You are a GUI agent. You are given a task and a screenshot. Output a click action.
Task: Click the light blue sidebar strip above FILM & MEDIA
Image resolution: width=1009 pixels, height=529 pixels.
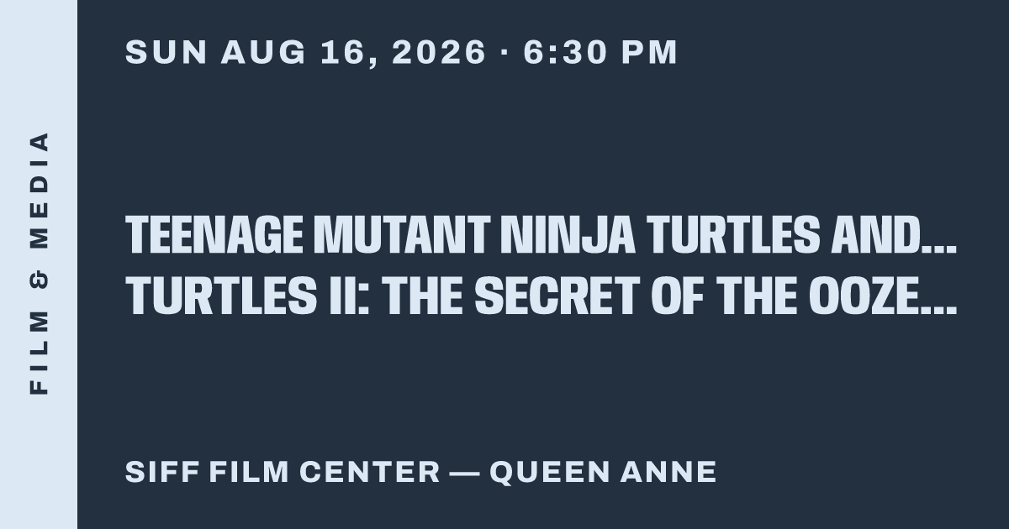[39, 63]
